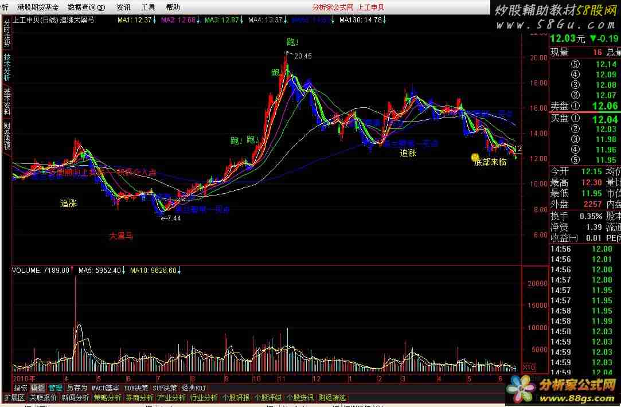Screen dimensions: 621x407
Task: Click the 管理 button
Action: tap(55, 388)
